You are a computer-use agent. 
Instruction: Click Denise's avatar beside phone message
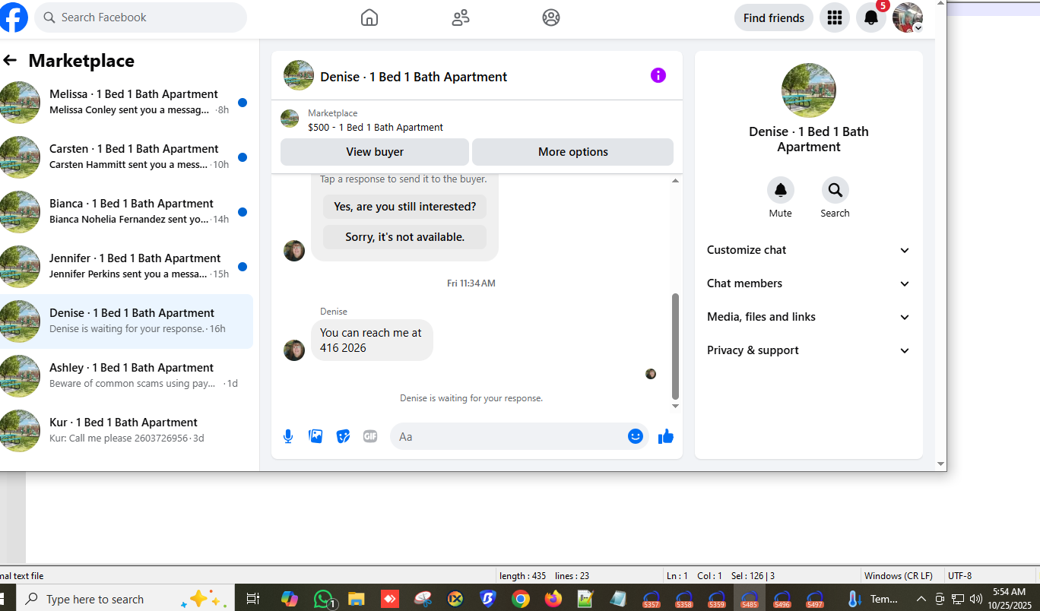point(294,350)
